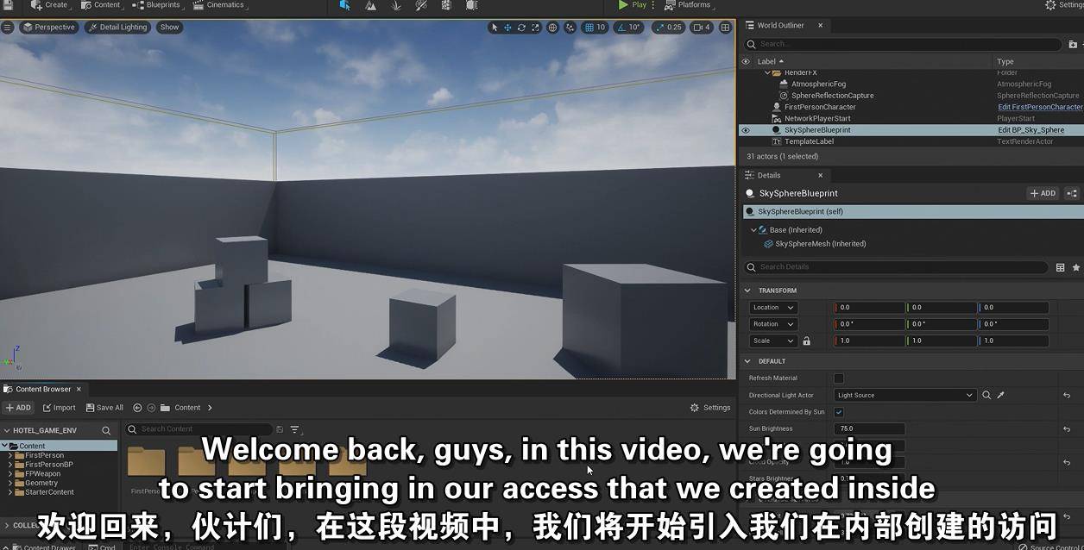
Task: Close the Details tab
Action: pos(821,176)
